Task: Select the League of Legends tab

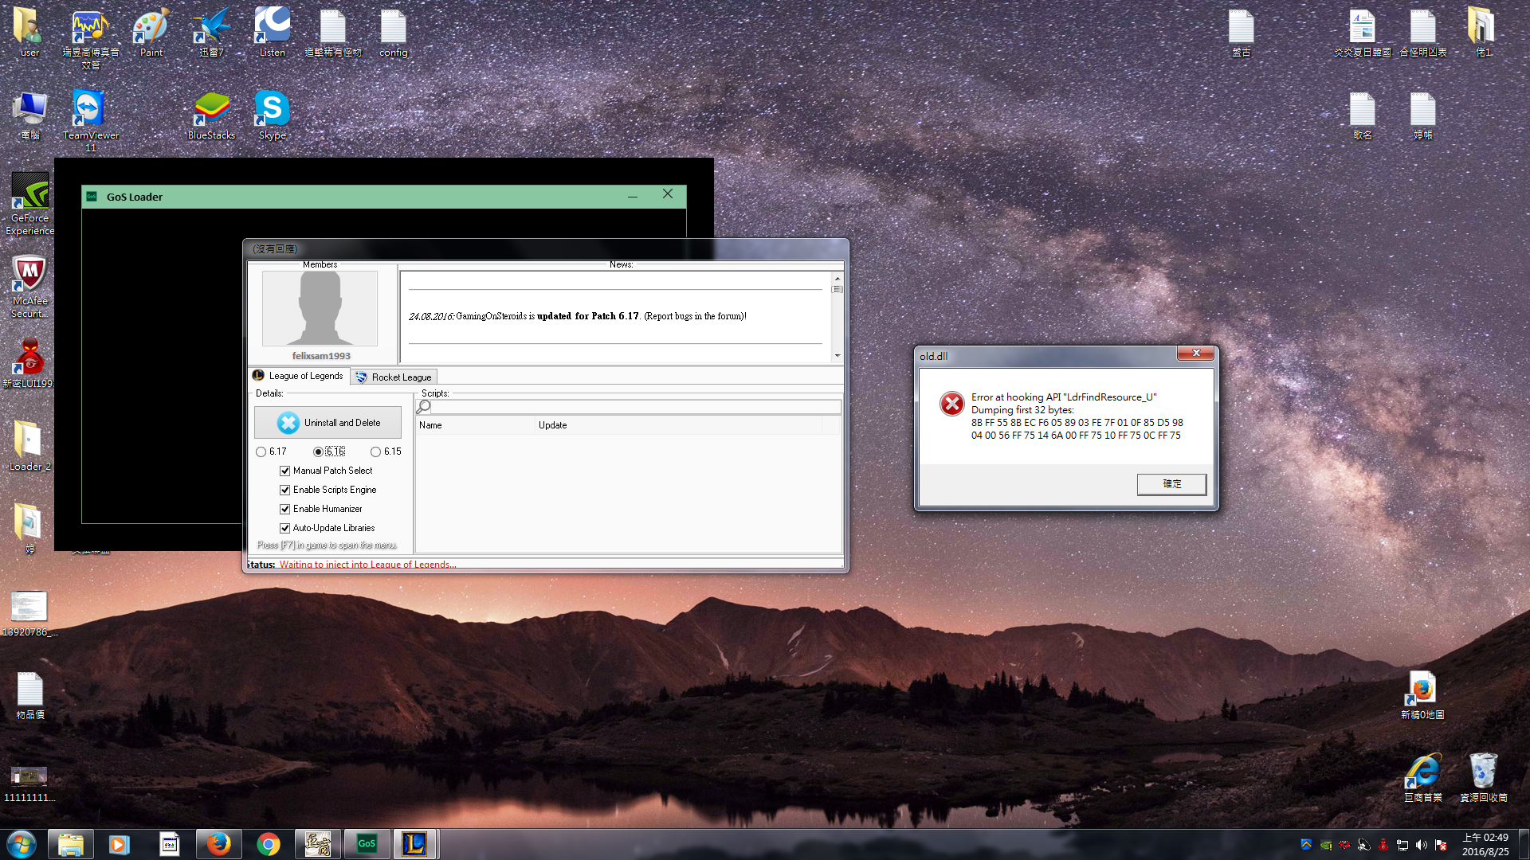Action: [x=299, y=376]
